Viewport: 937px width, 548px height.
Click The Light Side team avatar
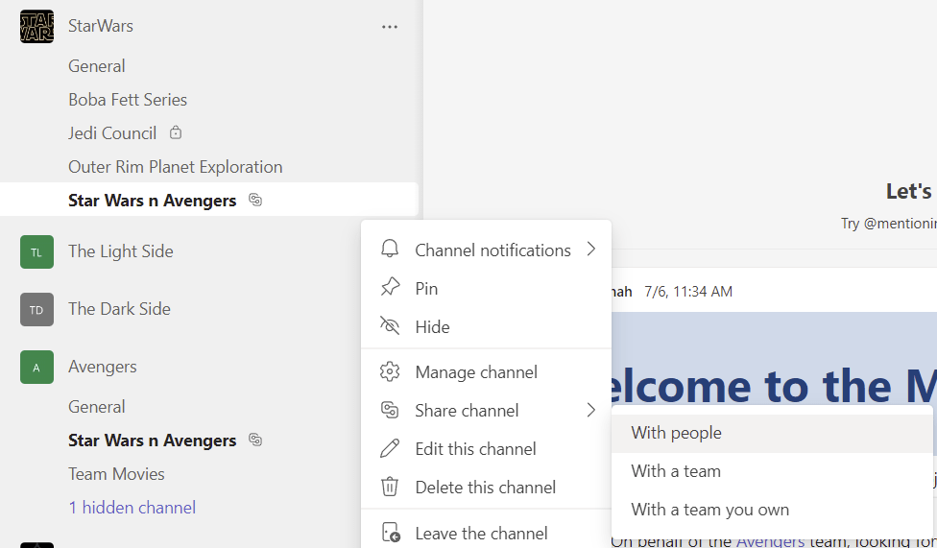click(36, 252)
